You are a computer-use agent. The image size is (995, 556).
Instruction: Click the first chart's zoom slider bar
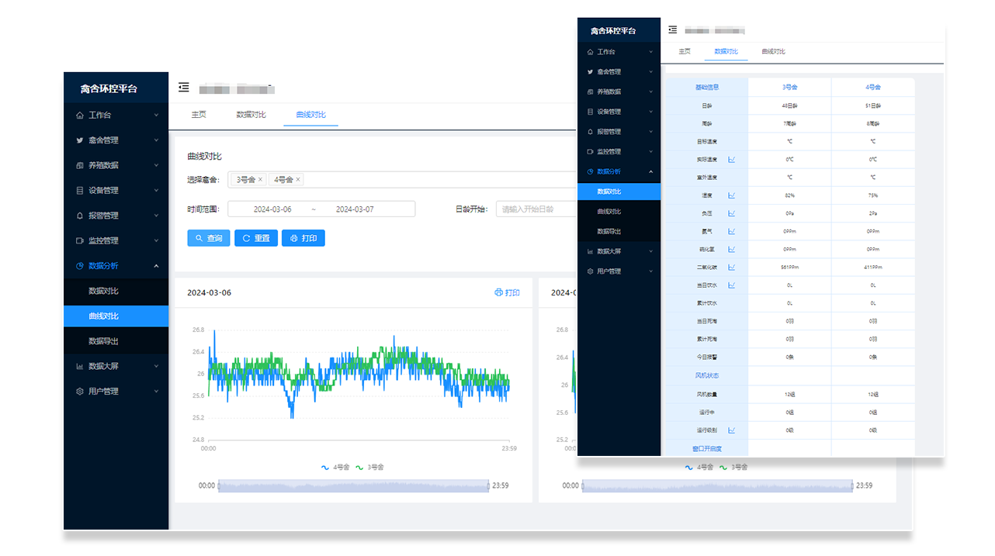click(353, 485)
